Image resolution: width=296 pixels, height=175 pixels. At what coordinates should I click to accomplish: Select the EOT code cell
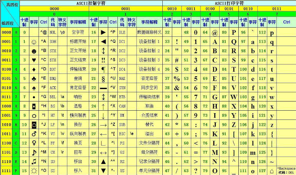[53, 69]
